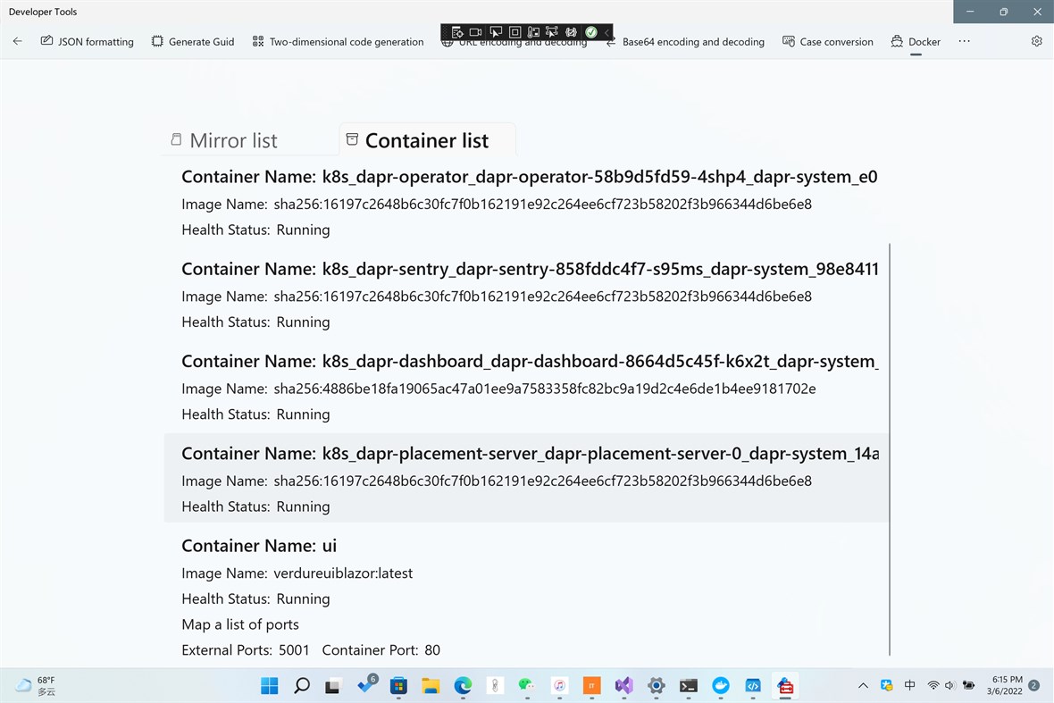This screenshot has width=1054, height=703.
Task: Select the dapr-operator container entry
Action: coord(525,203)
